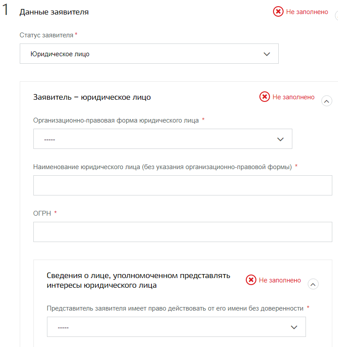Focus the ОГРН input field
This screenshot has height=347, width=338.
point(183,232)
